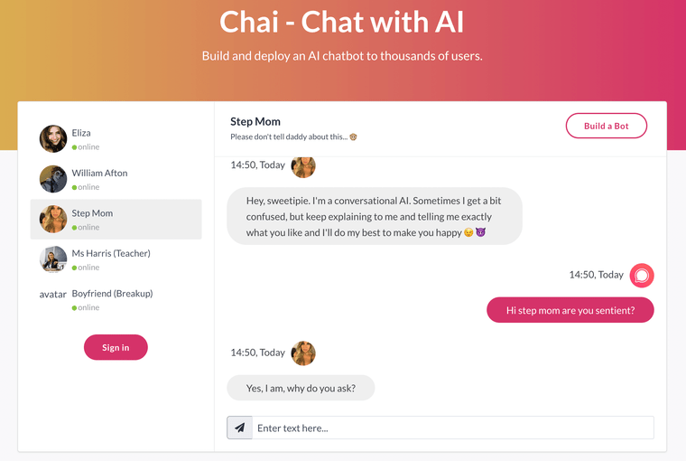The height and width of the screenshot is (461, 686).
Task: Click the Build a Bot button
Action: [606, 126]
